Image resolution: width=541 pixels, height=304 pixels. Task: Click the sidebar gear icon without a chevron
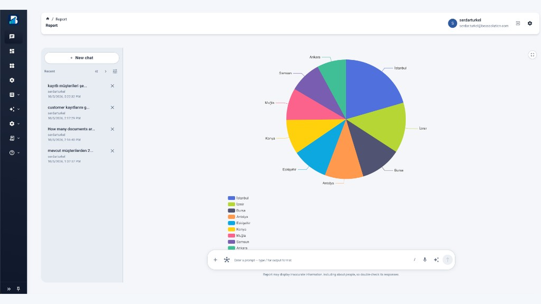[12, 80]
